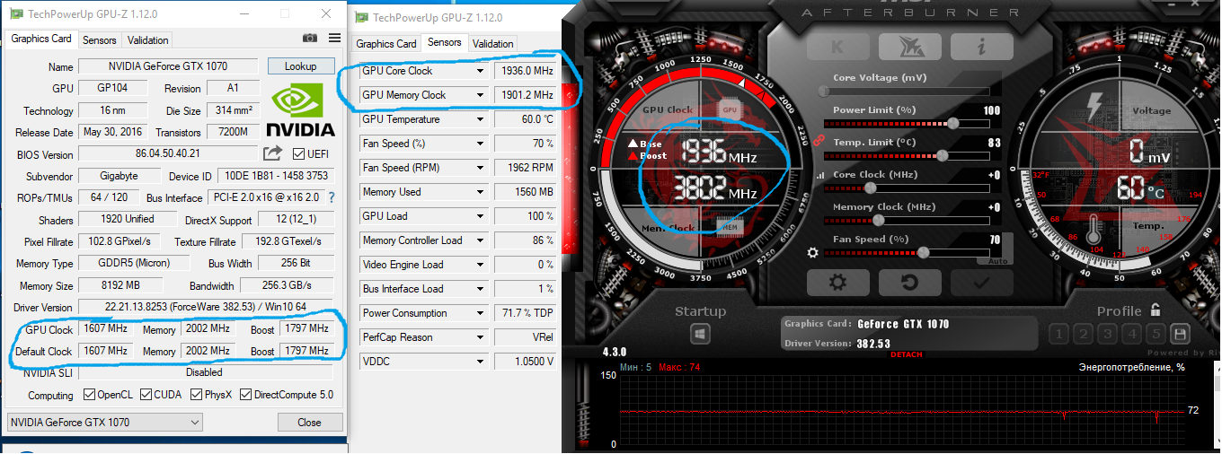Screen dimensions: 1222x454
Task: Open Afterburner settings gear button
Action: pyautogui.click(x=837, y=282)
